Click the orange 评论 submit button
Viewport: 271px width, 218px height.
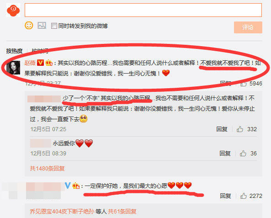(248, 27)
